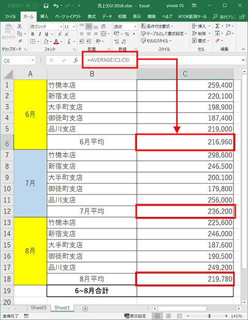This screenshot has height=320, width=248.
Task: Toggle bold formatting
Action: tap(33, 34)
